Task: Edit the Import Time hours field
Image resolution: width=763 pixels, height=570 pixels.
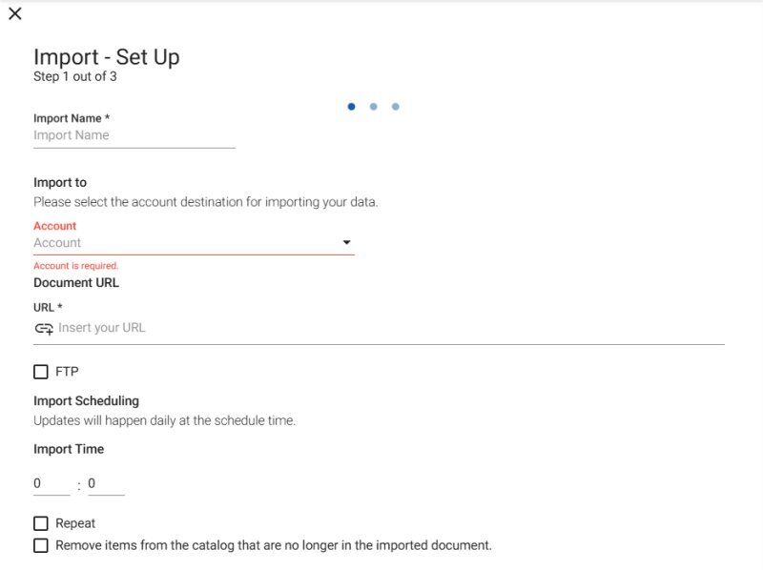Action: point(51,484)
